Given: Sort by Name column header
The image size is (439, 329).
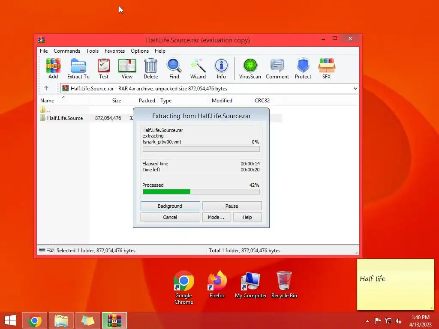Looking at the screenshot, I should 63,100.
